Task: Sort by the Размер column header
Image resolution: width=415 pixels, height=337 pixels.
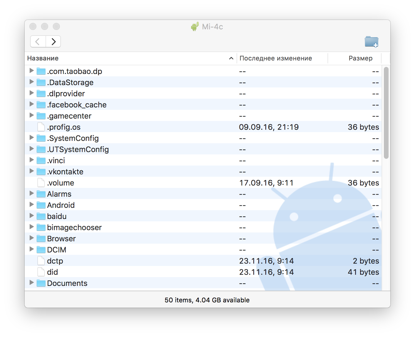Action: coord(355,58)
